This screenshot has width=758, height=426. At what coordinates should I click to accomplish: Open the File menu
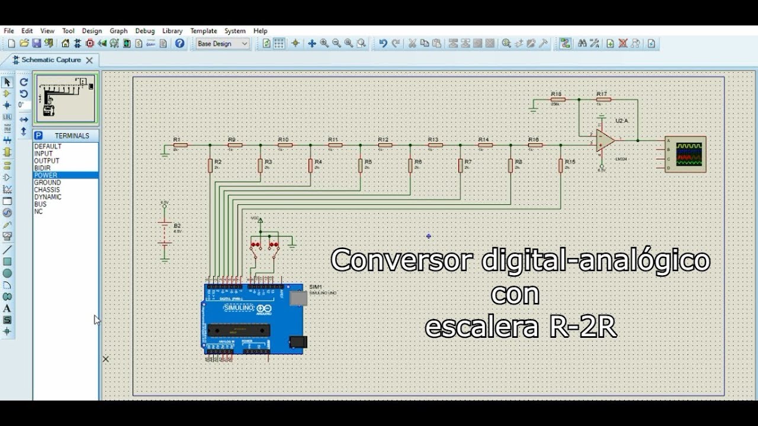pos(9,31)
